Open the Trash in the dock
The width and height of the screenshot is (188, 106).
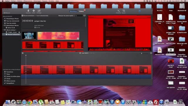[180, 102]
